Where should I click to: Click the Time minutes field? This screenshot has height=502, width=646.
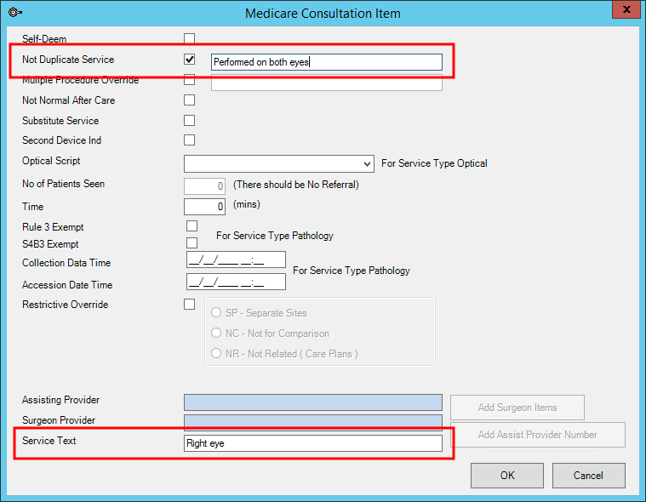coord(205,206)
